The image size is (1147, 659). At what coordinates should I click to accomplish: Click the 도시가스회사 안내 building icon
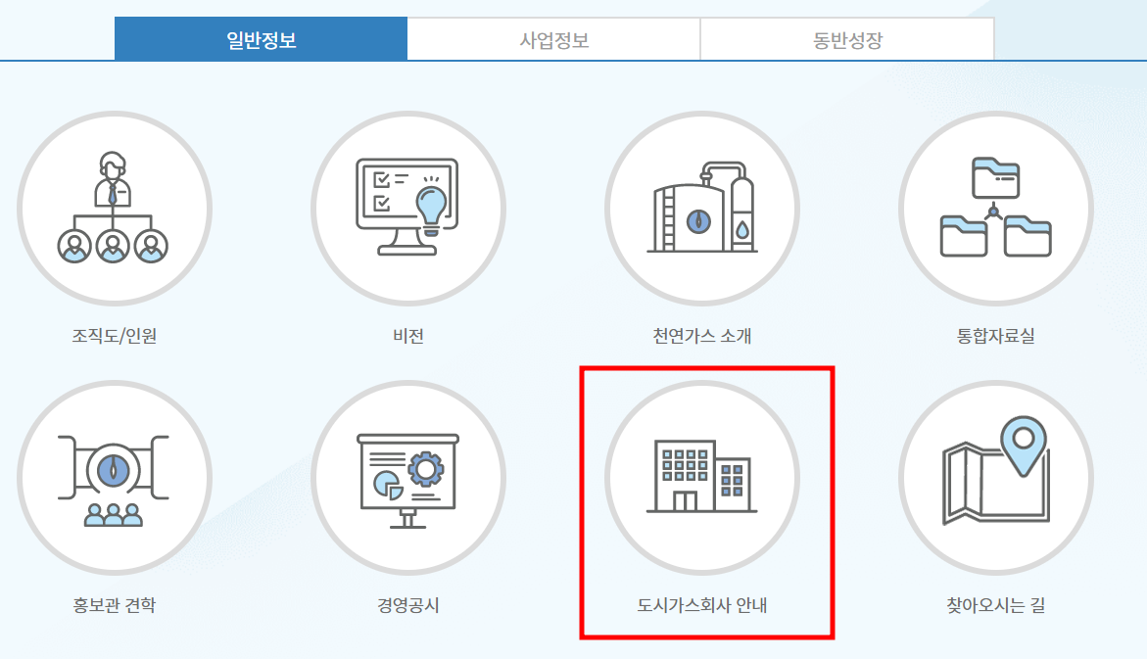pos(702,478)
